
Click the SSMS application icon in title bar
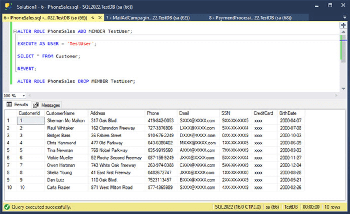point(8,7)
